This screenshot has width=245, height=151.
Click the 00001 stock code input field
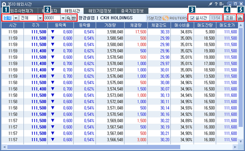click(x=52, y=18)
